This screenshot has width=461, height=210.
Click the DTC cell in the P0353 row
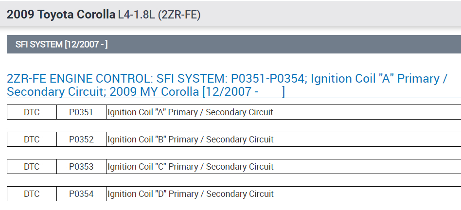click(x=32, y=167)
